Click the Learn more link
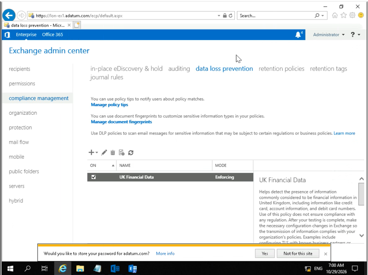368x275 pixels. (x=344, y=133)
